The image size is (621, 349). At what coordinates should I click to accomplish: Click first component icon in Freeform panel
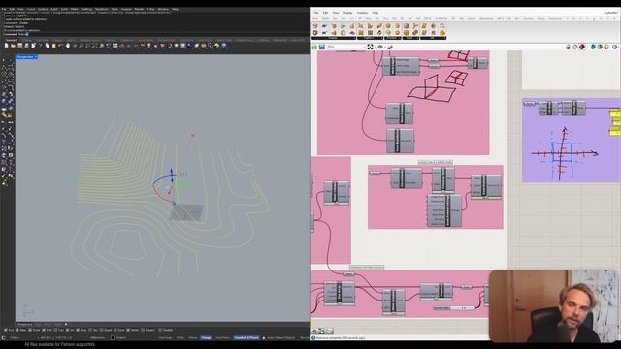(361, 26)
